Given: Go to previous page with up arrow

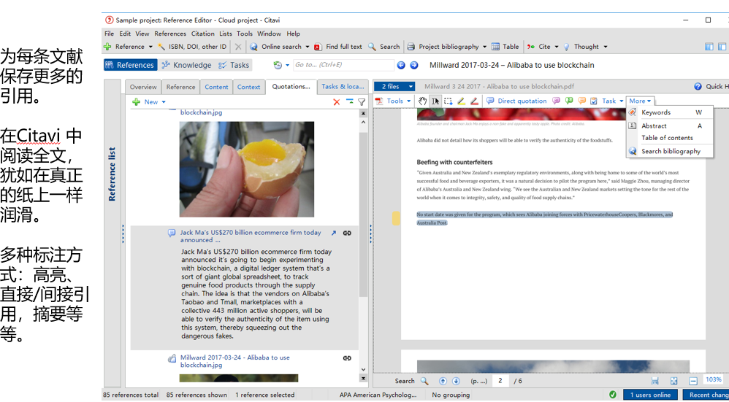Looking at the screenshot, I should pyautogui.click(x=443, y=381).
